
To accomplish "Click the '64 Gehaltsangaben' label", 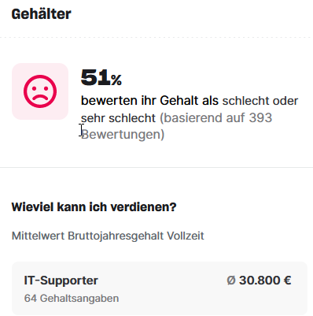I will tap(72, 299).
